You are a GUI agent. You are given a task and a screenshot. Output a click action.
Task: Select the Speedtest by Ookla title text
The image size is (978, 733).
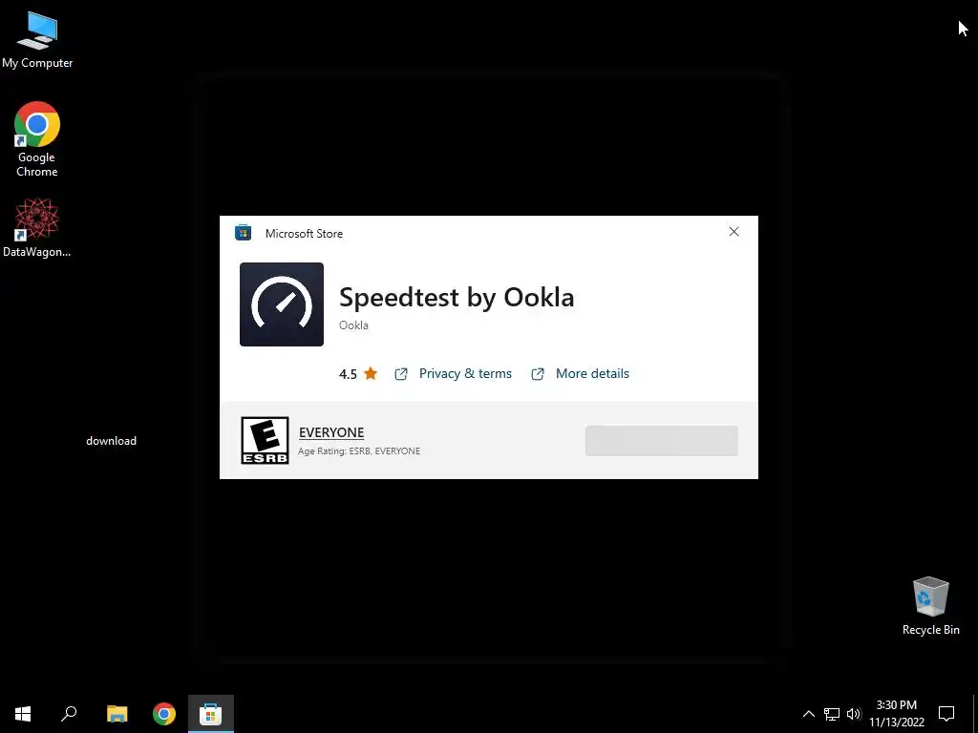coord(457,298)
